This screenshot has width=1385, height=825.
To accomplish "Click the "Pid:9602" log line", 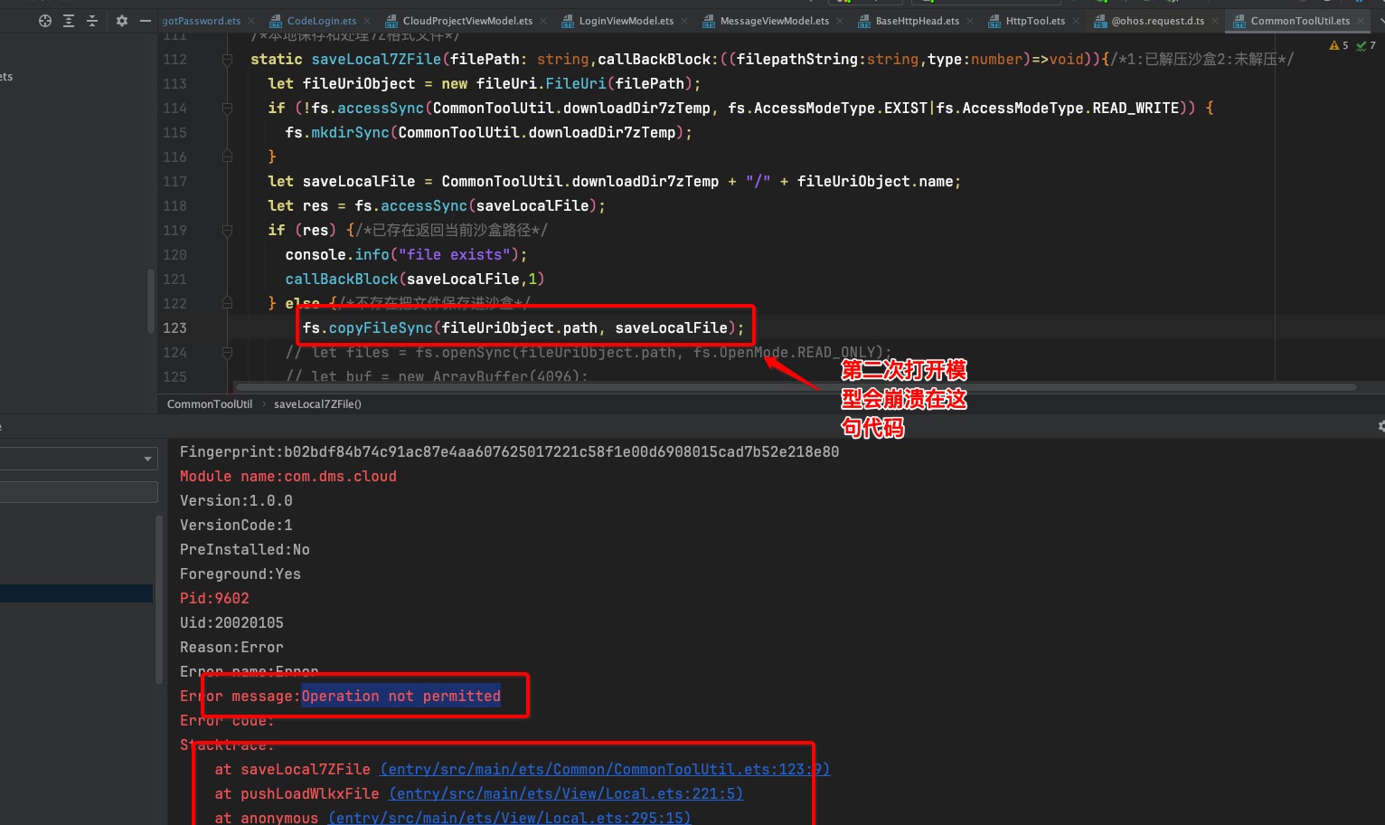I will point(214,598).
